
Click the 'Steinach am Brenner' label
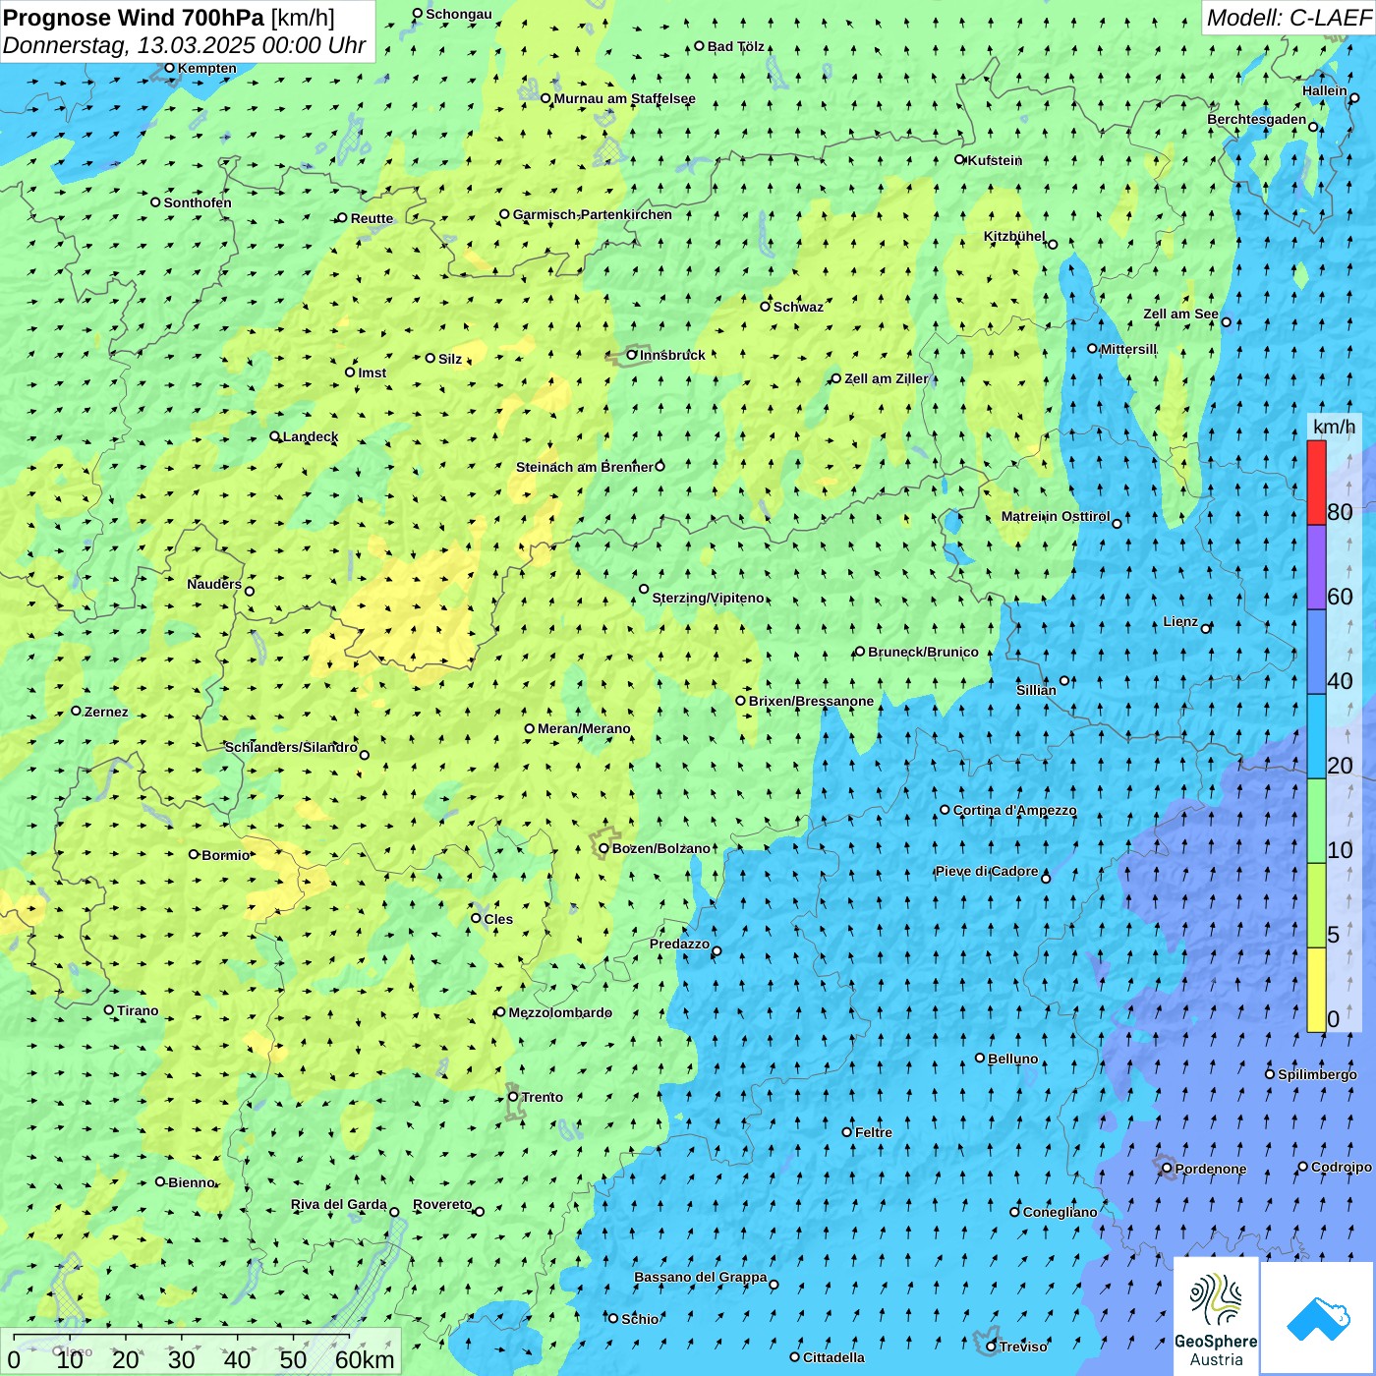(585, 467)
